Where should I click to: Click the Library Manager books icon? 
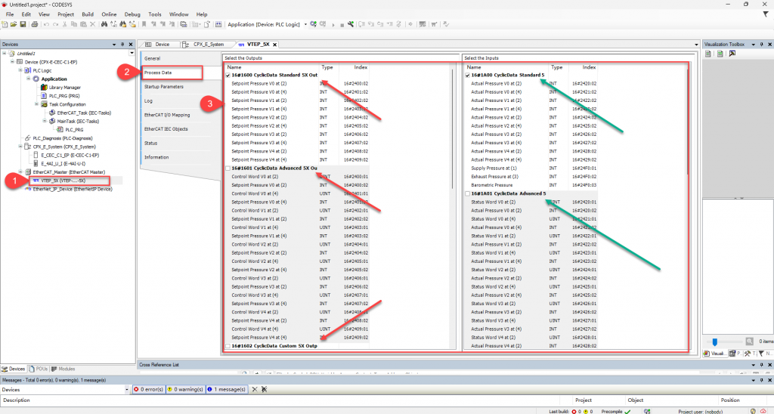pyautogui.click(x=44, y=88)
